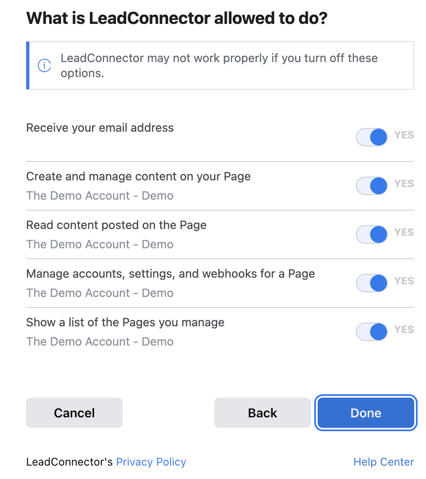The image size is (426, 479).
Task: Toggle Manage accounts, settings, and webhooks switch
Action: (371, 283)
